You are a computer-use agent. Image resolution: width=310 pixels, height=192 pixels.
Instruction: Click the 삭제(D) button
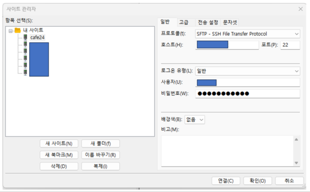59,166
